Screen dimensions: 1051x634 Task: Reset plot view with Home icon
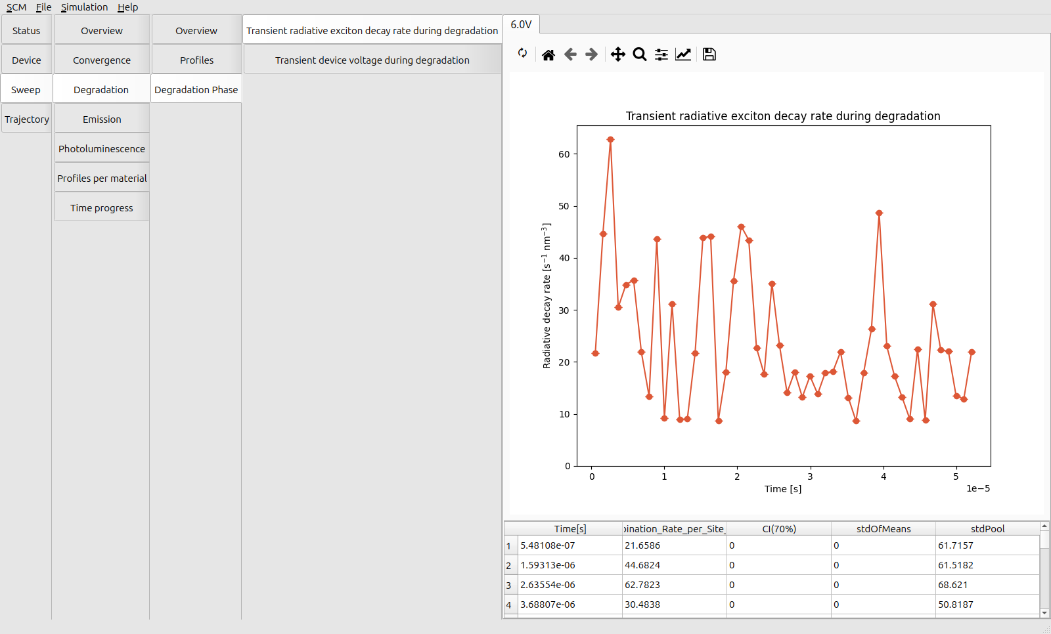[548, 54]
